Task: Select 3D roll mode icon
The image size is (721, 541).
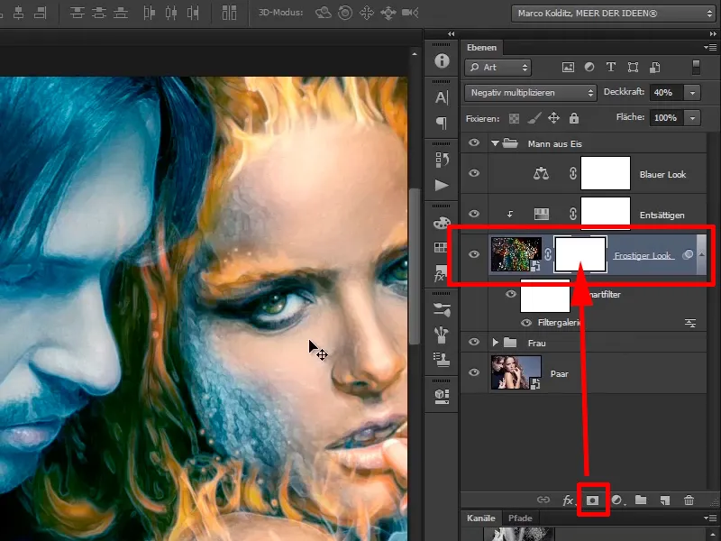Action: (345, 13)
